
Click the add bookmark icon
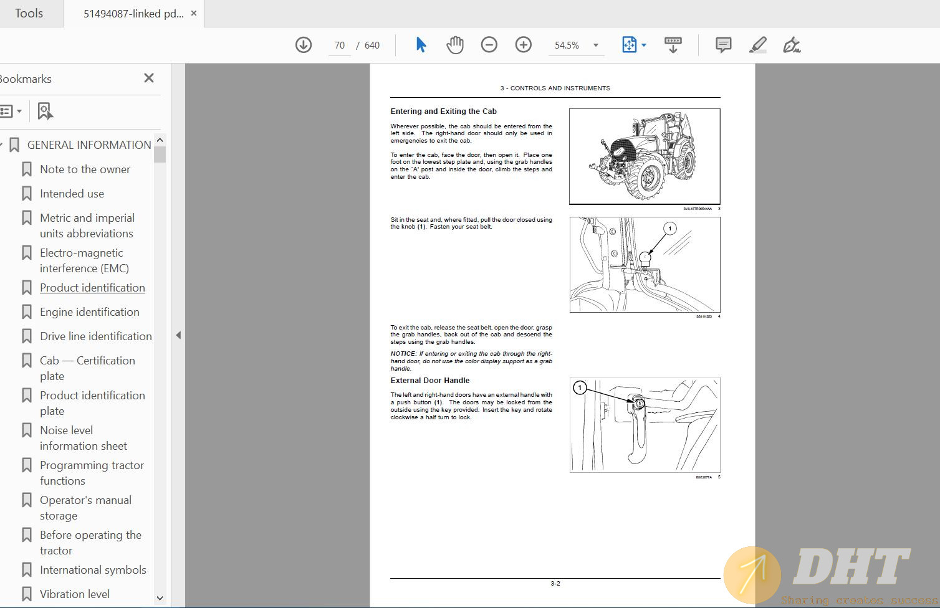pyautogui.click(x=45, y=111)
